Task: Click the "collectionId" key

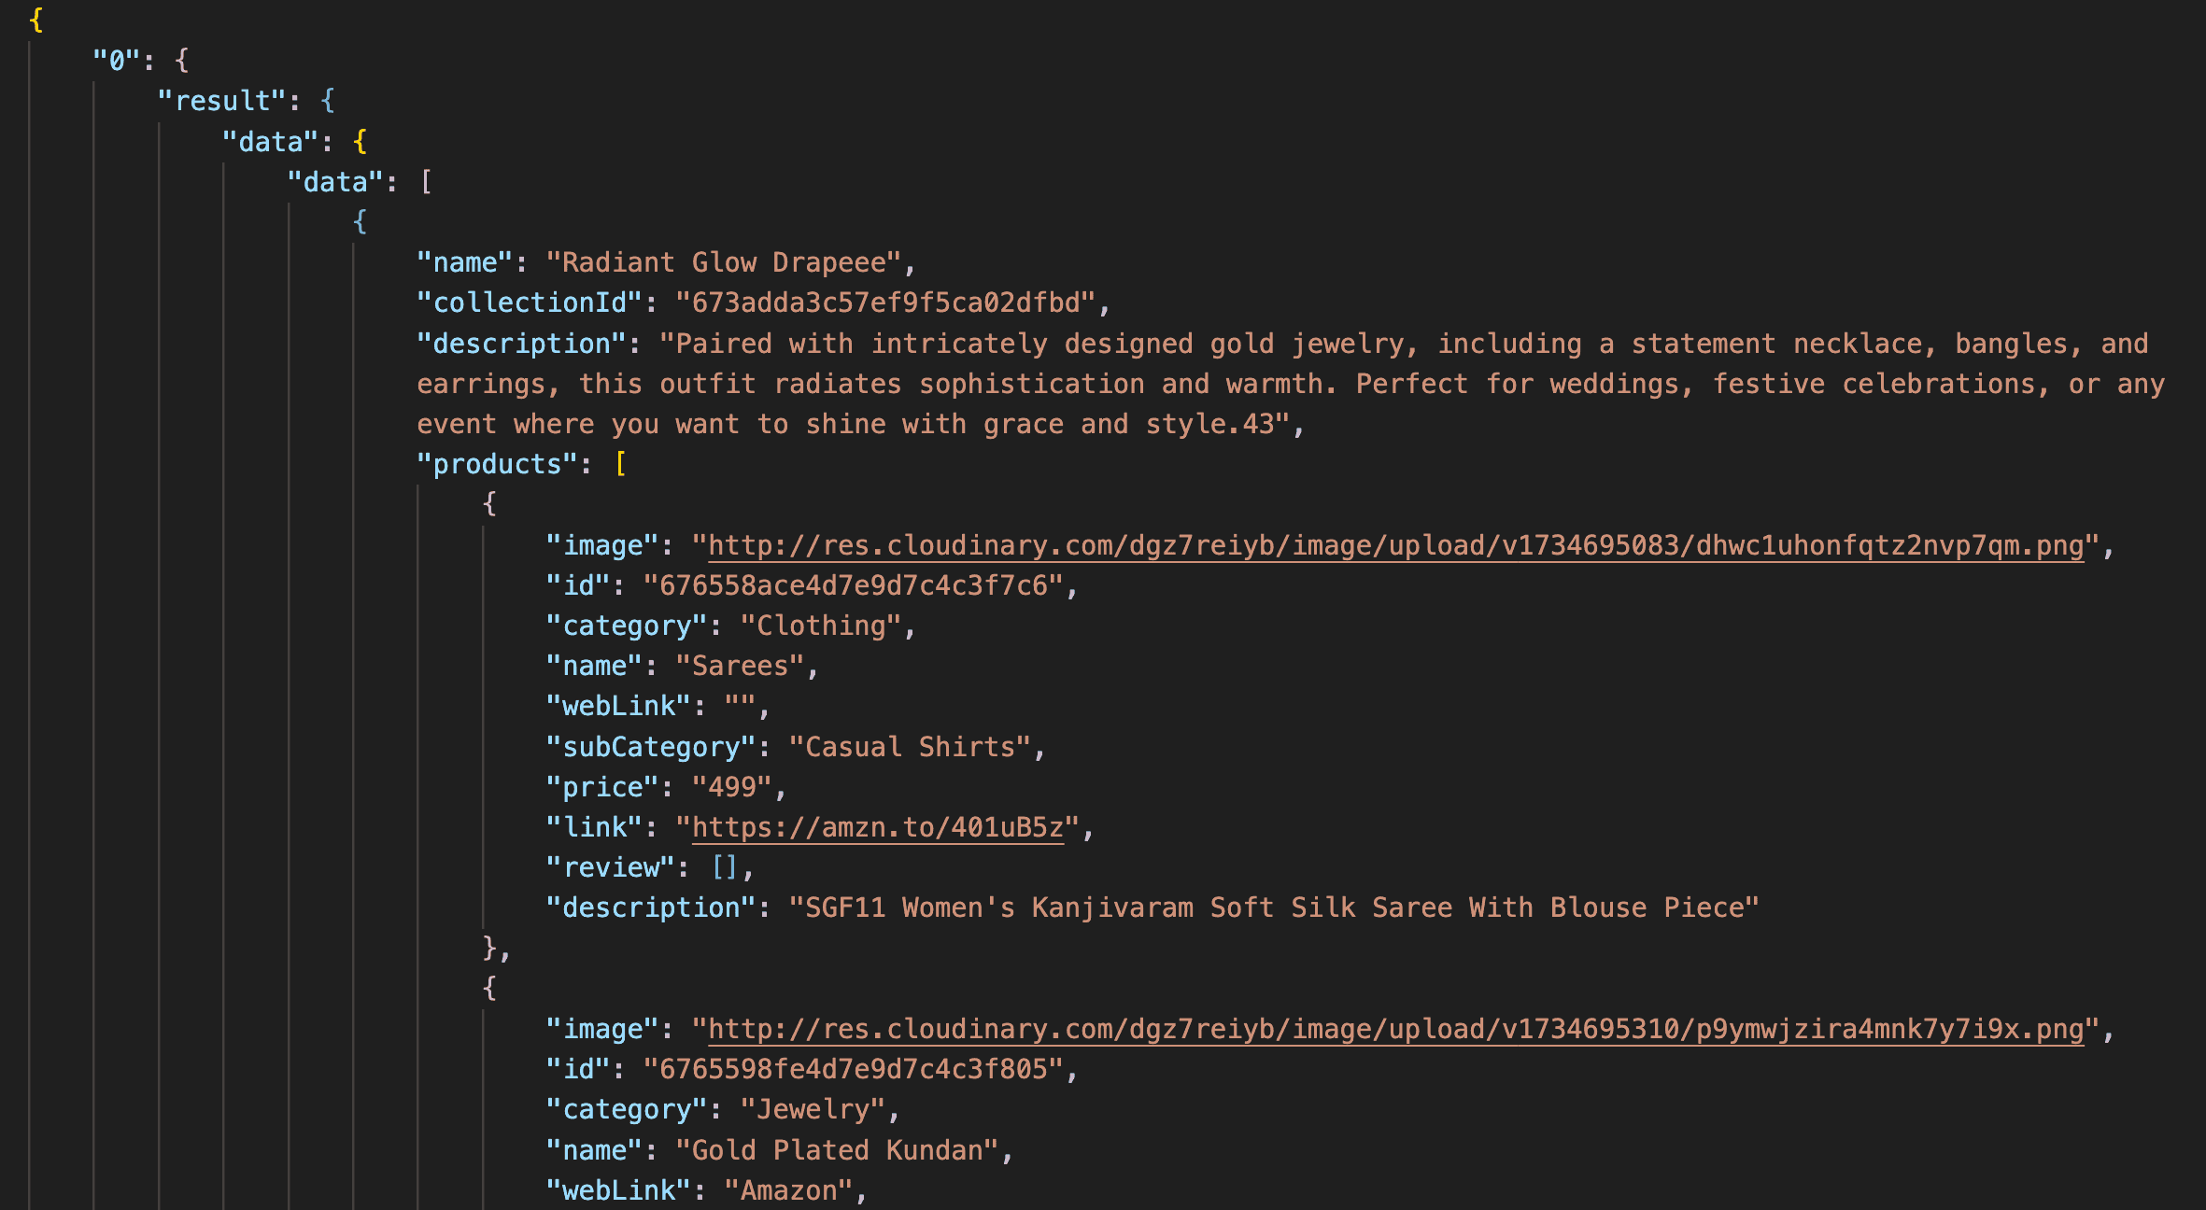Action: coord(530,302)
